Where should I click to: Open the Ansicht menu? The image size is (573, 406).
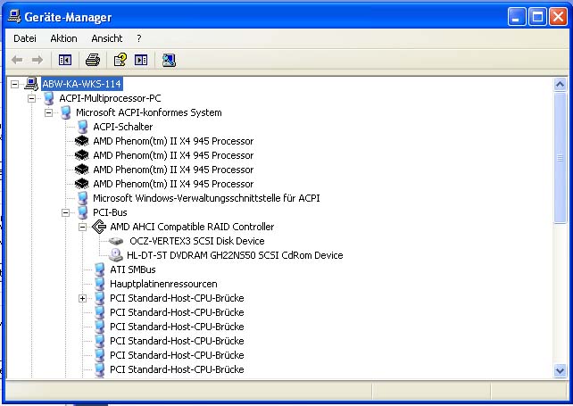coord(107,38)
